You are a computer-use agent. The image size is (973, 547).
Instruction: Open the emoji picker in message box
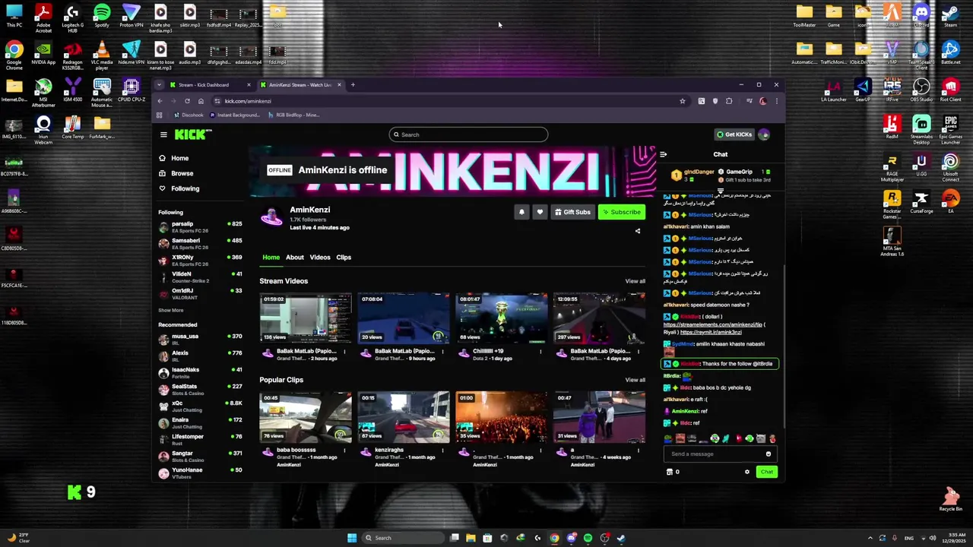[769, 454]
